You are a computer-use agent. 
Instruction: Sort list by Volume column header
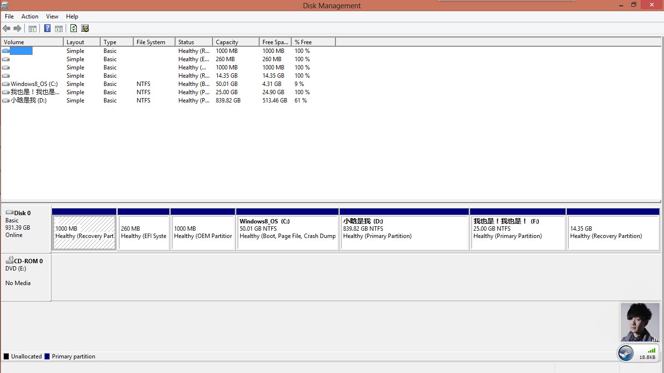point(32,42)
